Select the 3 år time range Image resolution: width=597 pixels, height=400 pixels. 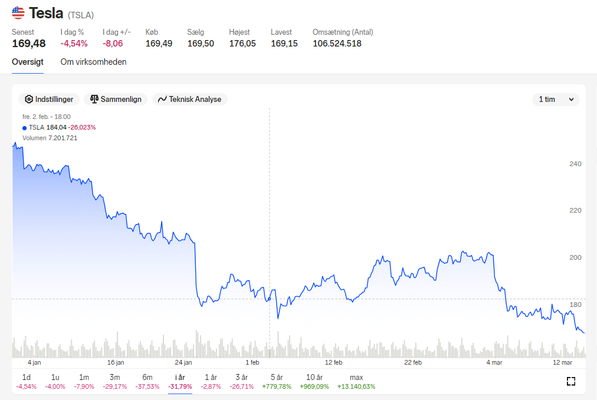tap(242, 382)
